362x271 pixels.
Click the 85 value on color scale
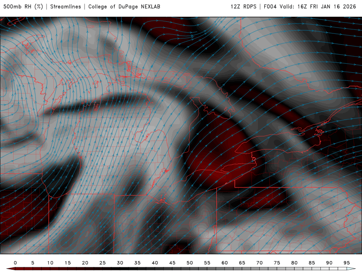click(312, 263)
